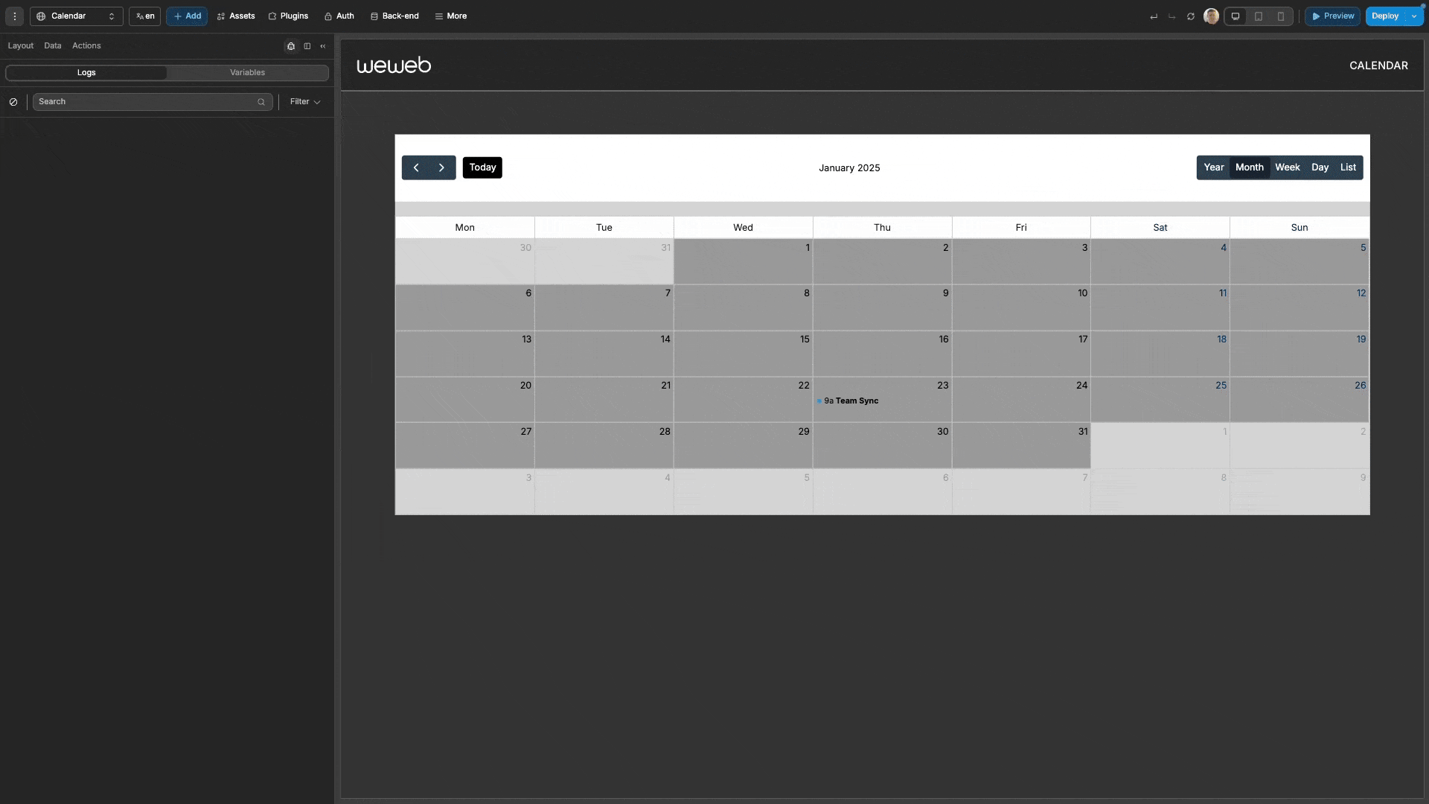This screenshot has width=1429, height=804.
Task: Go to next month in calendar
Action: tap(441, 167)
